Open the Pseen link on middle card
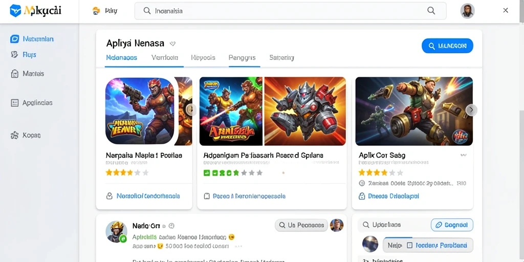524x262 pixels. [x=249, y=196]
